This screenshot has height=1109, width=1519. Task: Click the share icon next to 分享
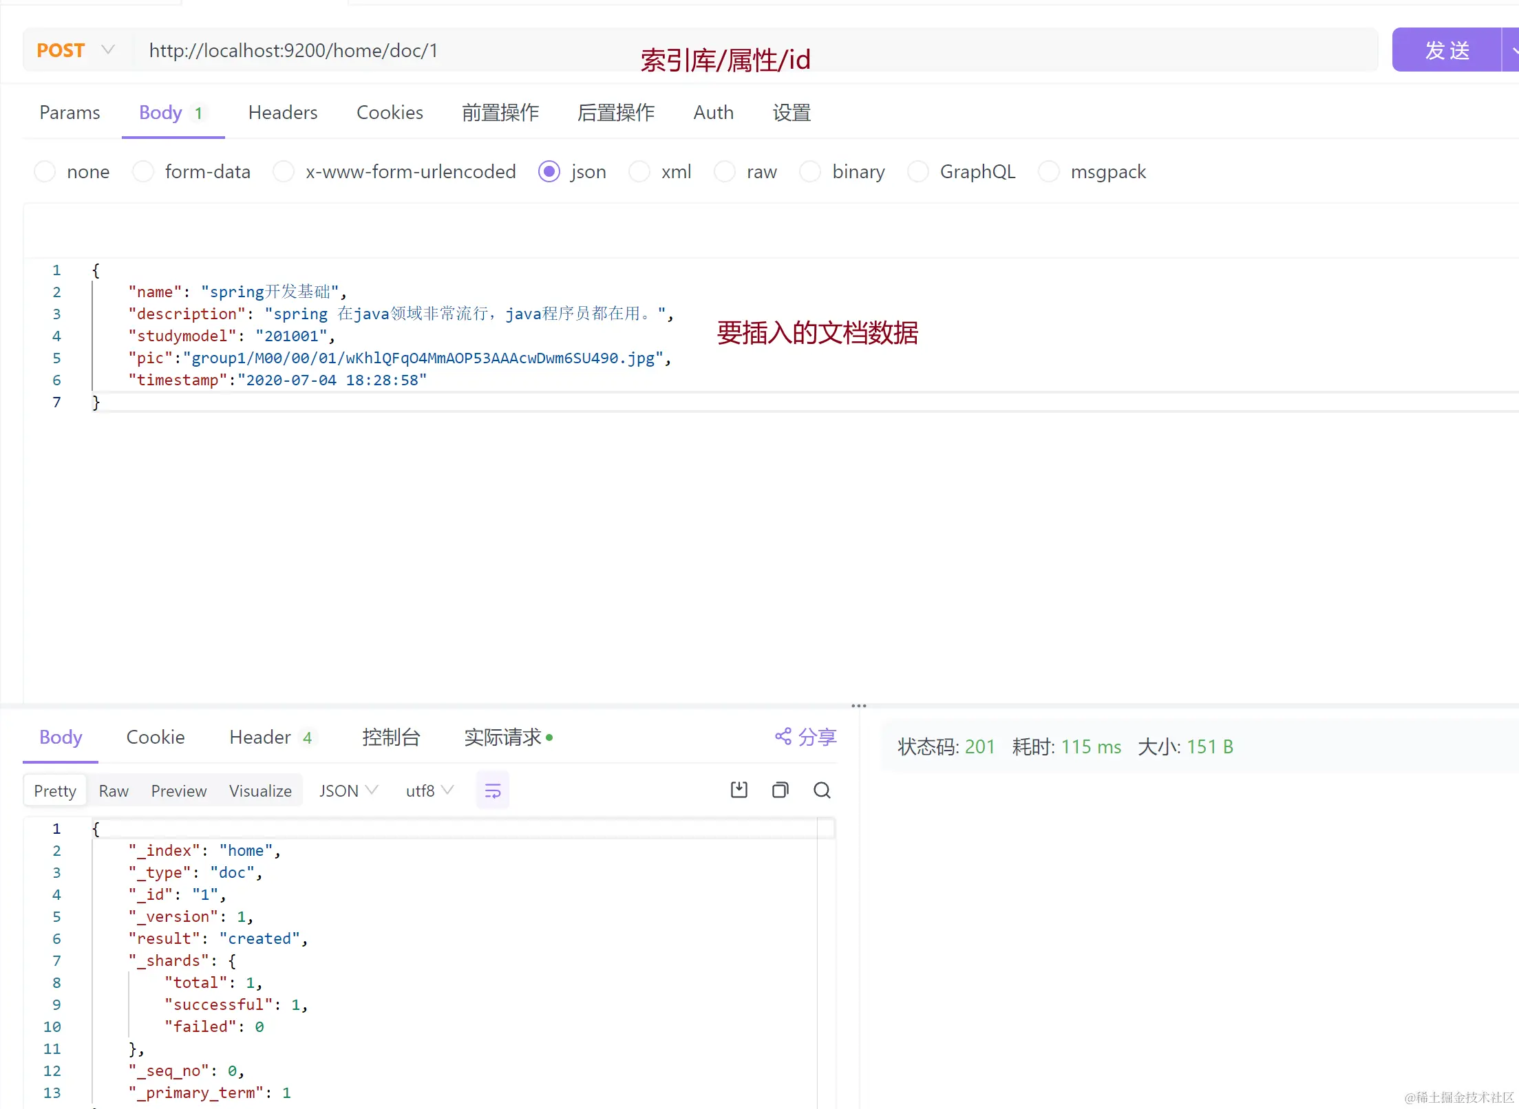pyautogui.click(x=783, y=737)
